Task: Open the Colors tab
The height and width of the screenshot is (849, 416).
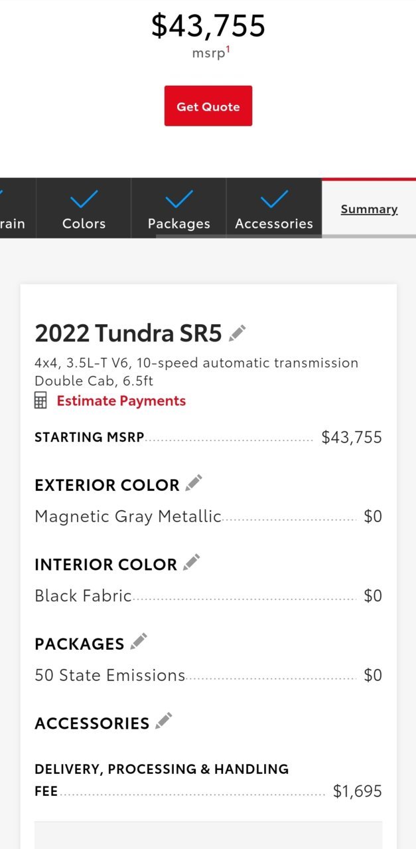Action: pyautogui.click(x=84, y=208)
